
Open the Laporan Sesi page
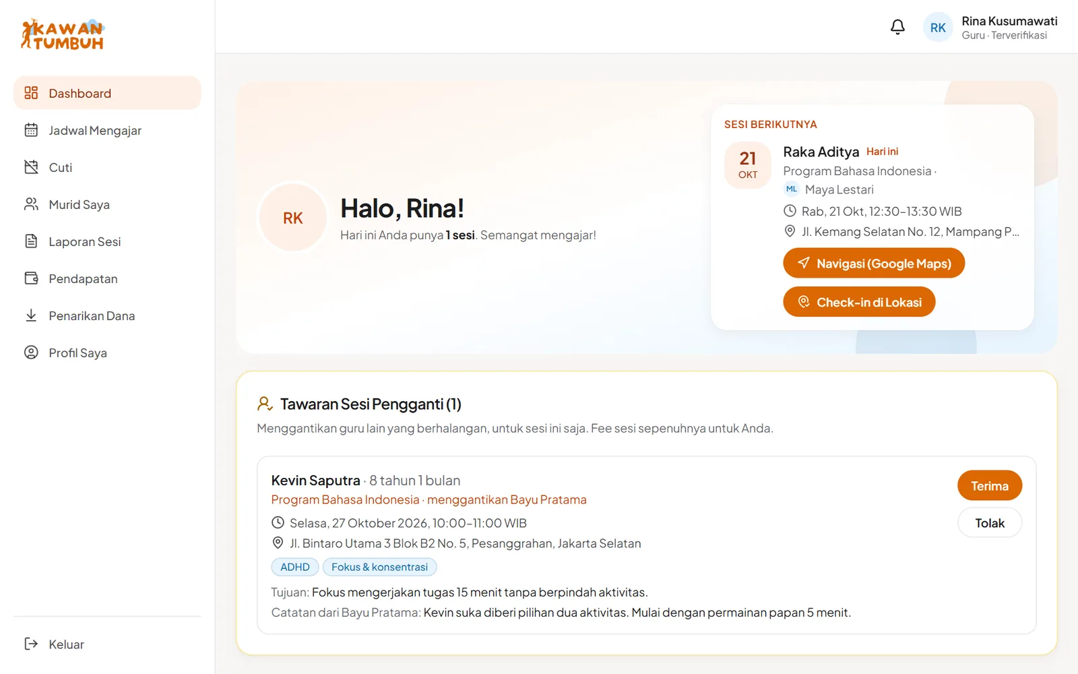click(x=107, y=241)
